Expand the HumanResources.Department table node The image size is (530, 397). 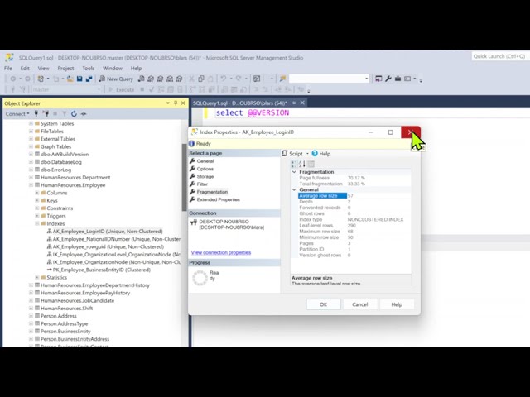31,177
